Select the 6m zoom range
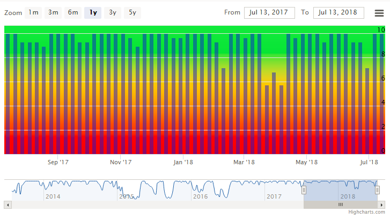 [x=73, y=13]
